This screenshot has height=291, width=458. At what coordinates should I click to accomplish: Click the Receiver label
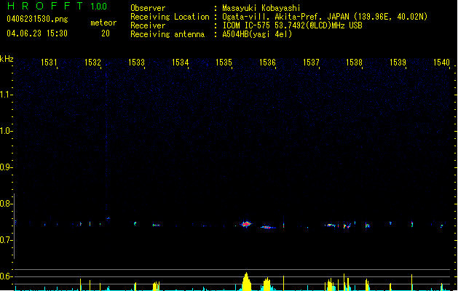pos(148,25)
